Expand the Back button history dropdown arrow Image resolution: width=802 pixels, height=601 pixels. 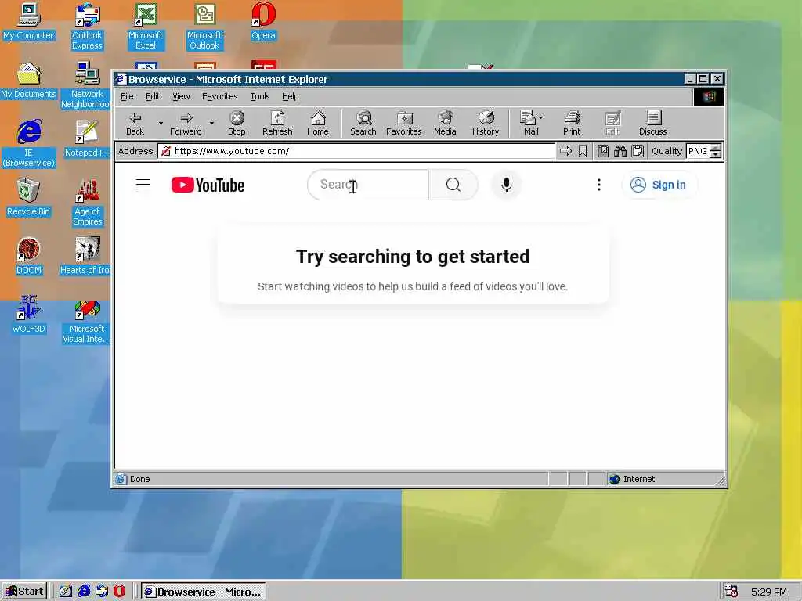(x=161, y=123)
